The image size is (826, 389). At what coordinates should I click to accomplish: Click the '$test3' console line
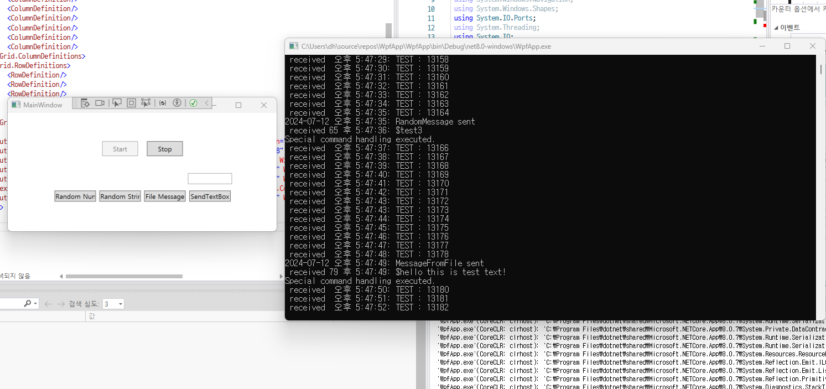tap(356, 131)
